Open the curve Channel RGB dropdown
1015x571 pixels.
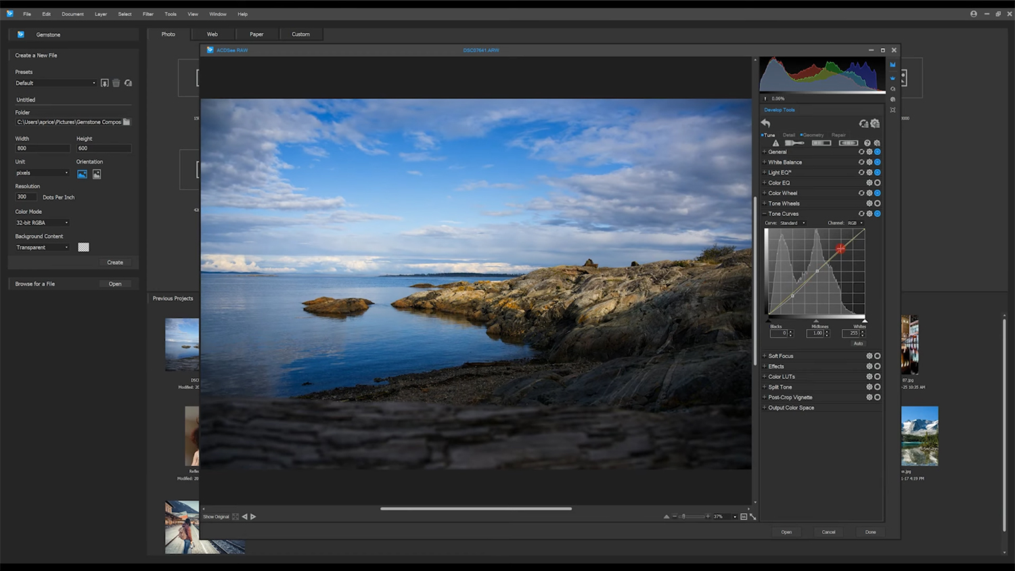855,223
